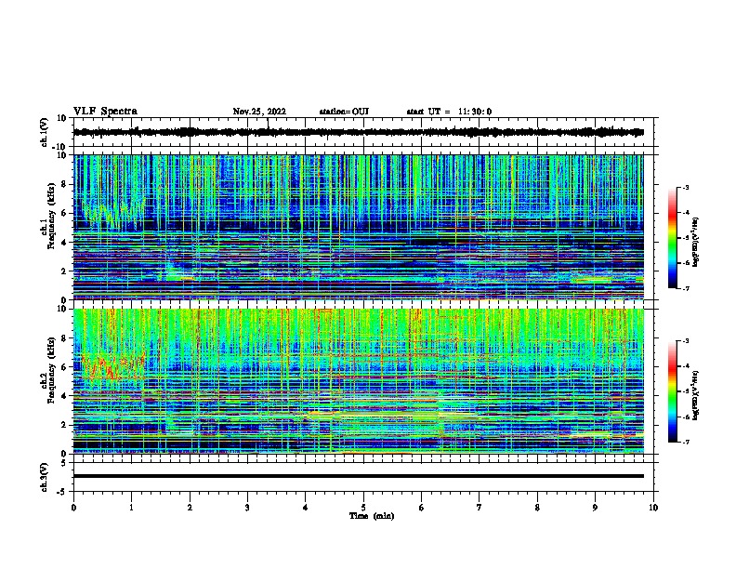The width and height of the screenshot is (736, 569).
Task: Click the ch.1 color bar log(PSD) unit label
Action: [x=695, y=242]
